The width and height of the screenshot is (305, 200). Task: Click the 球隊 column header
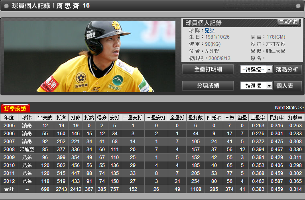[x=27, y=118]
